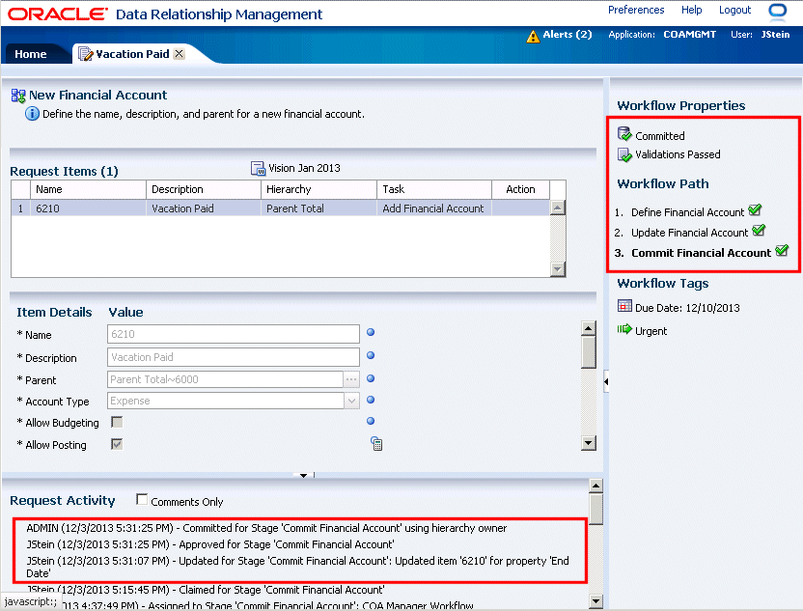Click the Due Date: 12/10/2013 tag text

(687, 308)
